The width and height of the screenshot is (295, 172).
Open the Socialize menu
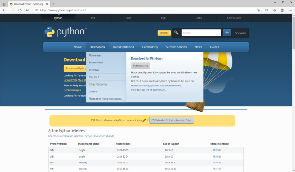[x=240, y=33]
